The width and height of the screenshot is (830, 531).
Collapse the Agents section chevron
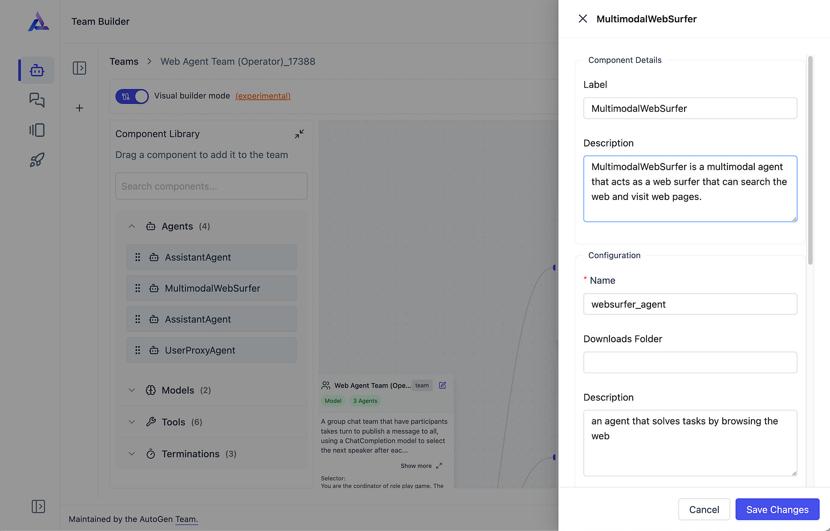132,226
